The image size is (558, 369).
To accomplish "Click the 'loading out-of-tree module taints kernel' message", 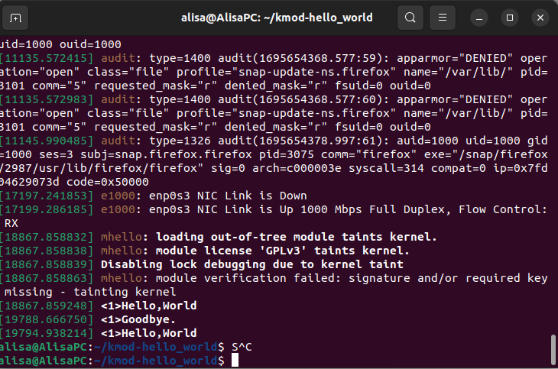I will (297, 237).
